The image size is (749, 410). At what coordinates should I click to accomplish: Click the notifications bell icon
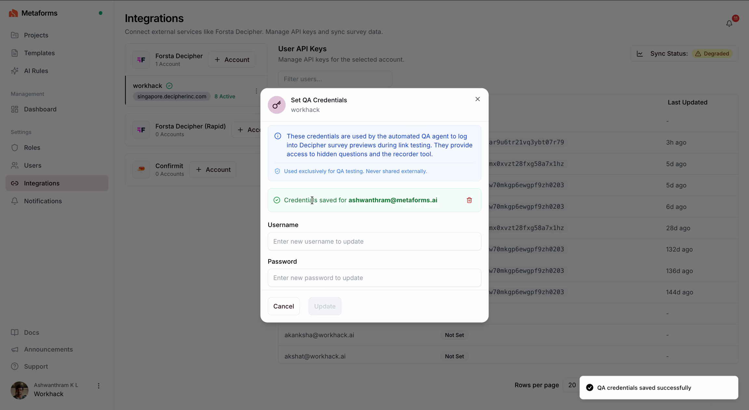pos(729,23)
